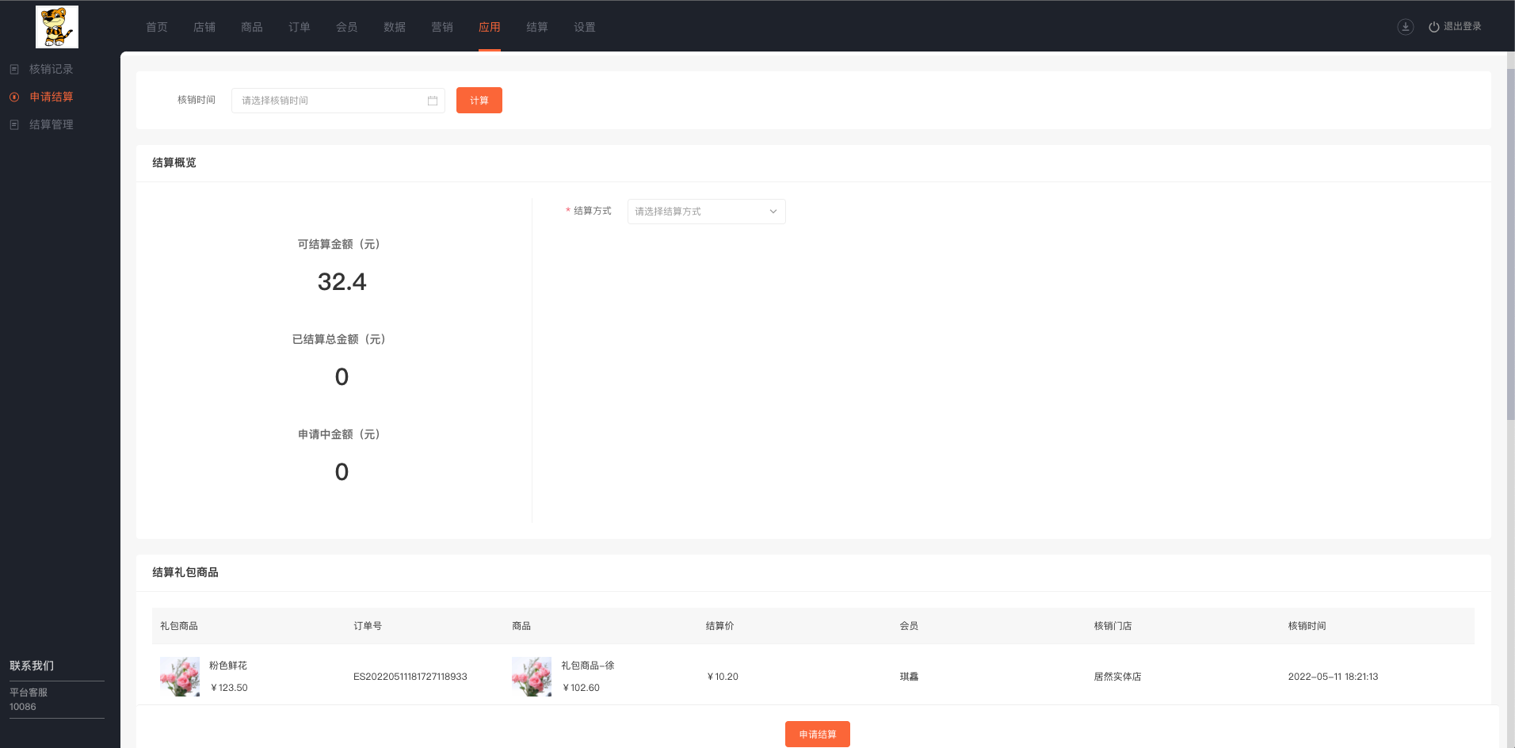Click the orange 计算 button
The image size is (1515, 748).
(x=479, y=101)
